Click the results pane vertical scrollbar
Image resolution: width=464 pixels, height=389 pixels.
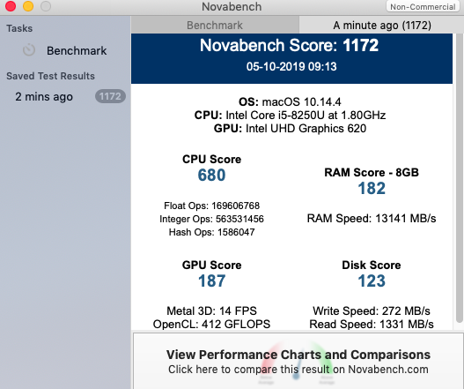click(x=459, y=178)
